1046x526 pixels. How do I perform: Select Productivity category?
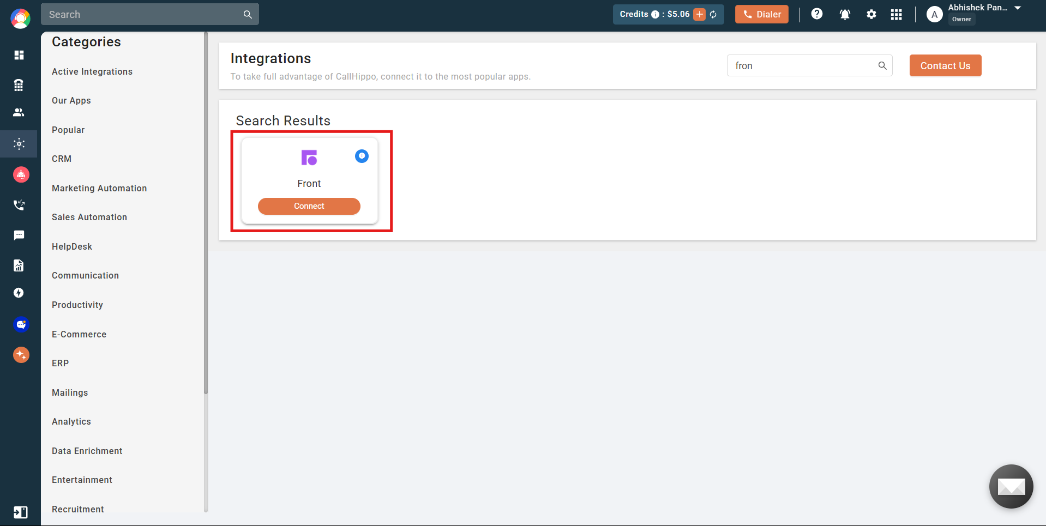pos(77,305)
